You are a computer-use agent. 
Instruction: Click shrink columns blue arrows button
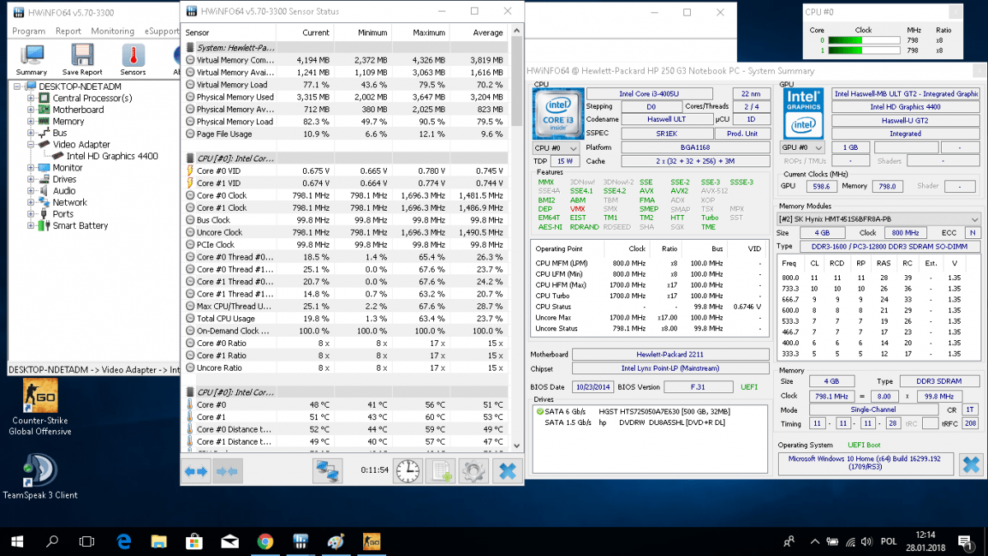(x=226, y=471)
